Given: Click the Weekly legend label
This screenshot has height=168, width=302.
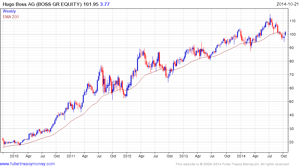Looking at the screenshot, I should click(9, 11).
